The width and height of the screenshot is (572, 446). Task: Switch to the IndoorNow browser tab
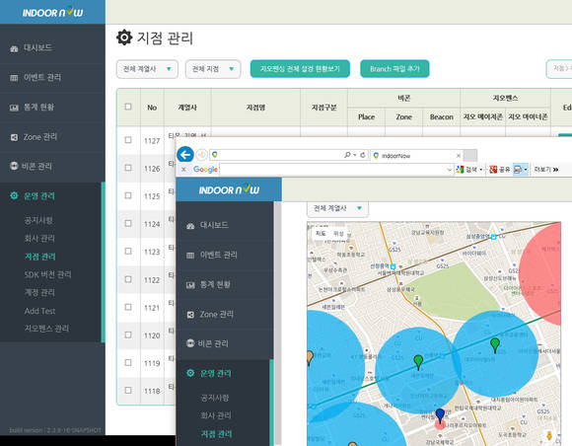[416, 156]
